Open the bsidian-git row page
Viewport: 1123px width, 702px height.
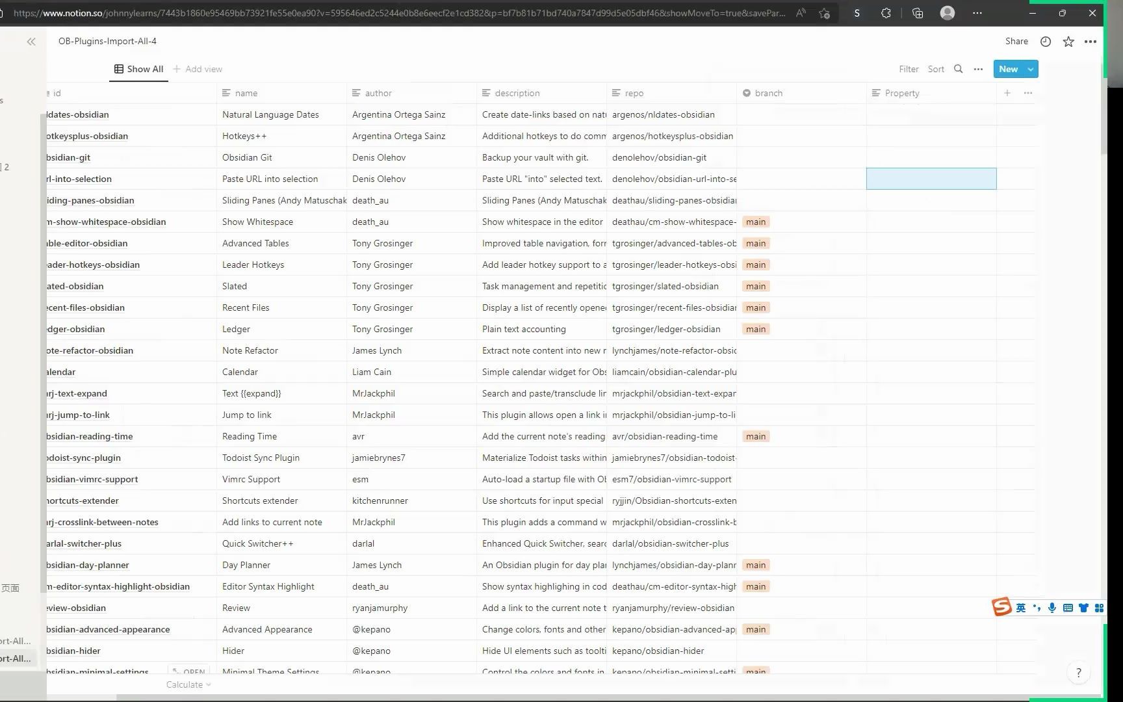click(x=68, y=157)
